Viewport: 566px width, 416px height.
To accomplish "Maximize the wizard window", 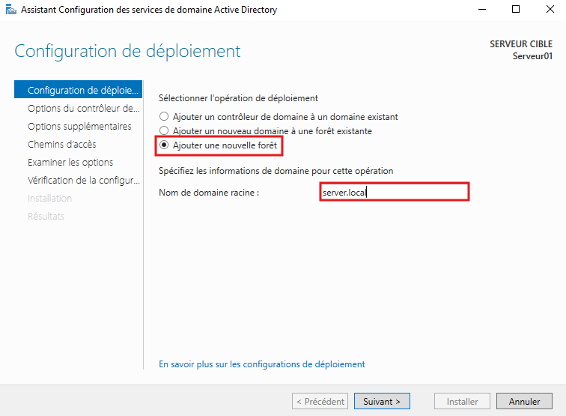I will [x=516, y=10].
